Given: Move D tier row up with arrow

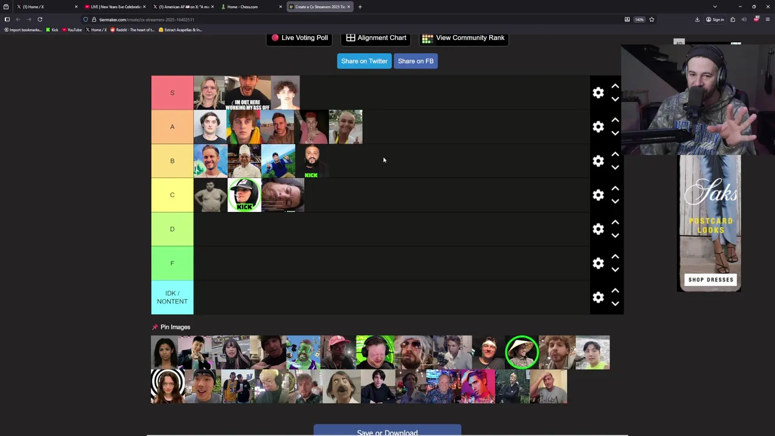Looking at the screenshot, I should point(615,222).
